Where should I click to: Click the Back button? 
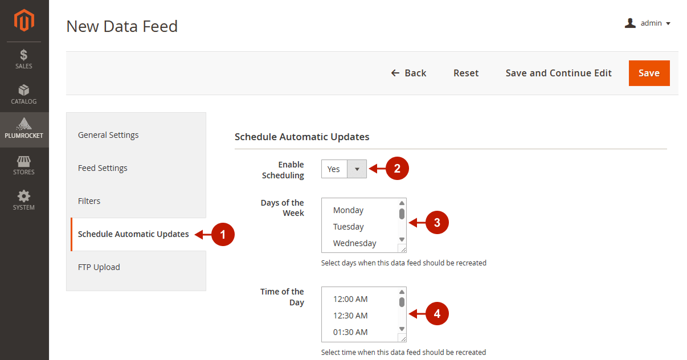(x=408, y=73)
